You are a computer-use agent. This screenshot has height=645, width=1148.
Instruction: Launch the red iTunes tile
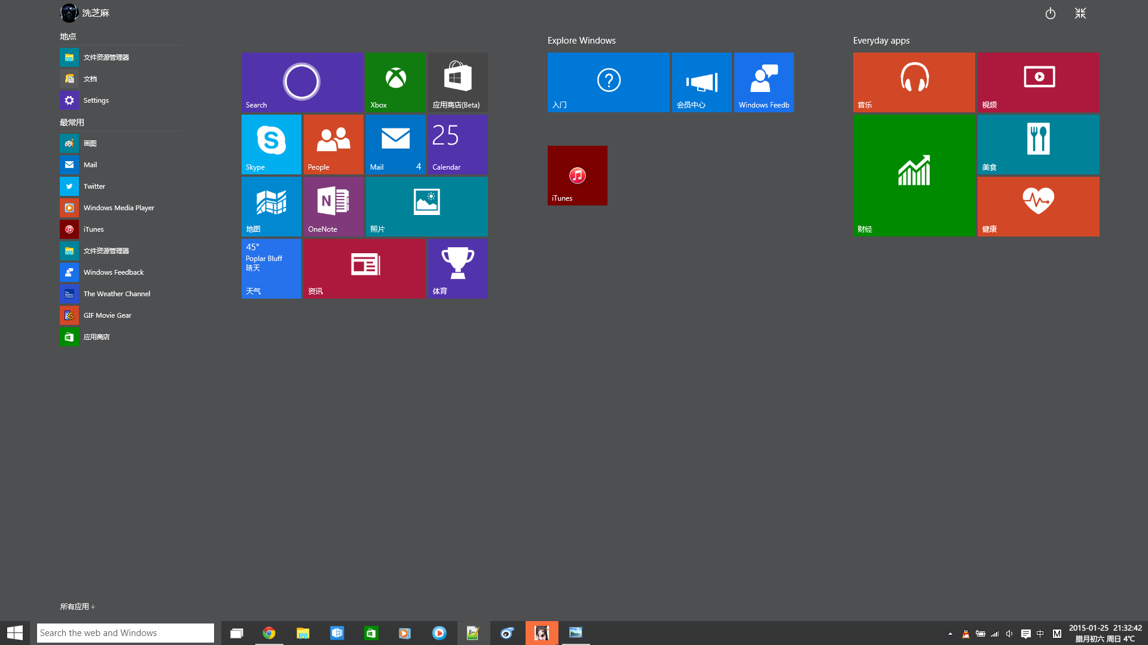pos(577,176)
